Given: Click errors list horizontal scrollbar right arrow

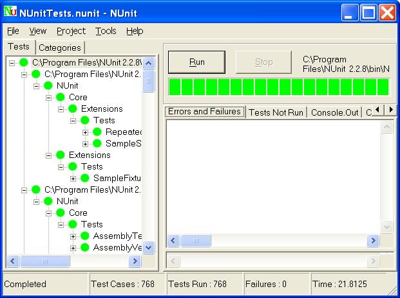Looking at the screenshot, I should click(373, 240).
